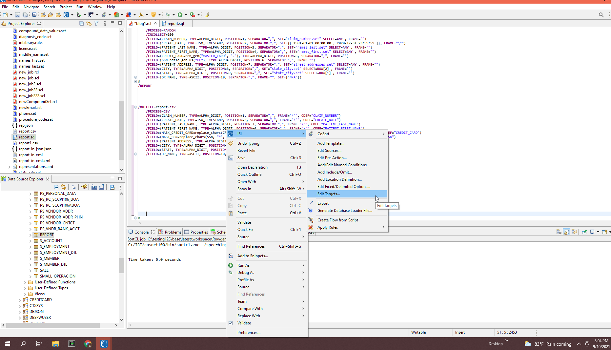This screenshot has width=611, height=350.
Task: Collapse All in Data Source Explorer
Action: click(56, 187)
